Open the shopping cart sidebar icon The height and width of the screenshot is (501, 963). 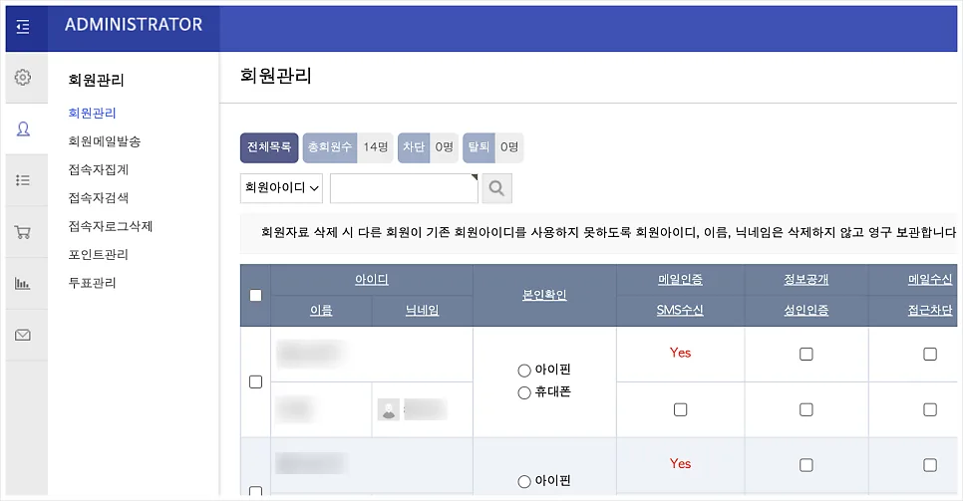pos(23,232)
